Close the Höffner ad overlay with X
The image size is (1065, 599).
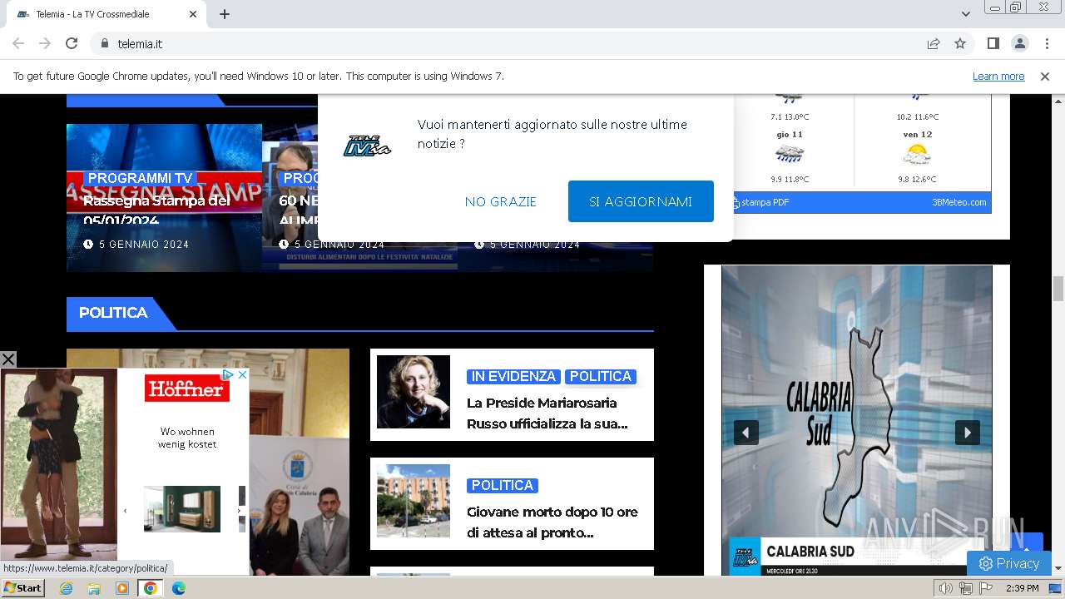click(x=7, y=359)
